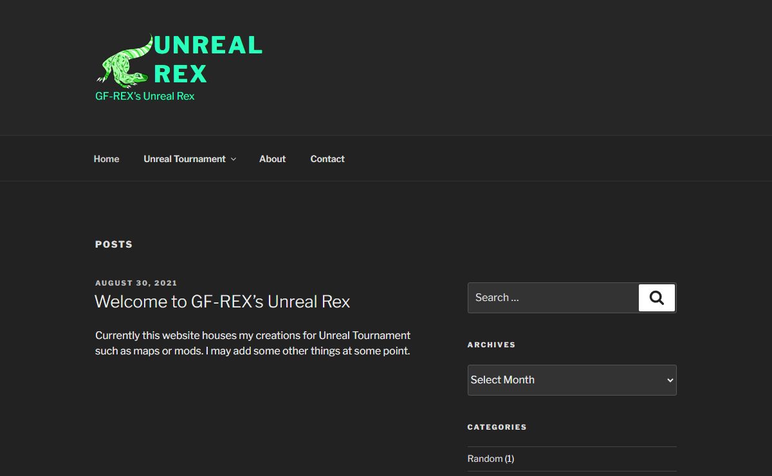The width and height of the screenshot is (772, 476).
Task: Expand the Unreal Tournament submenu chevron
Action: pyautogui.click(x=233, y=159)
